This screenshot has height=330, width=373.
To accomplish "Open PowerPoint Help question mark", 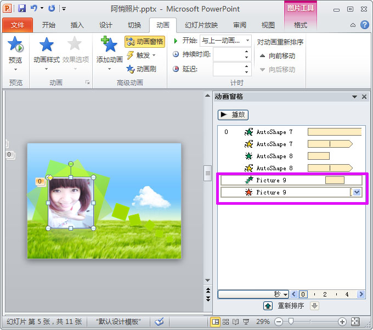I will 364,25.
